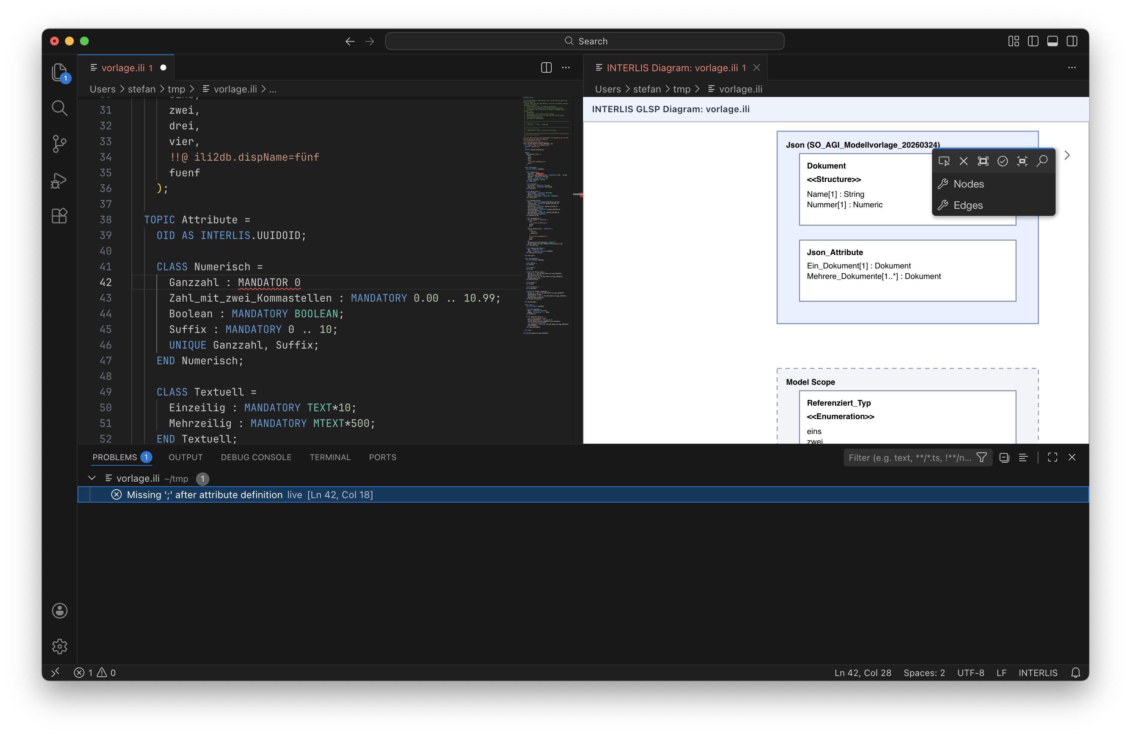Click line number 42 in the gutter
Viewport: 1131px width, 736px height.
tap(106, 282)
